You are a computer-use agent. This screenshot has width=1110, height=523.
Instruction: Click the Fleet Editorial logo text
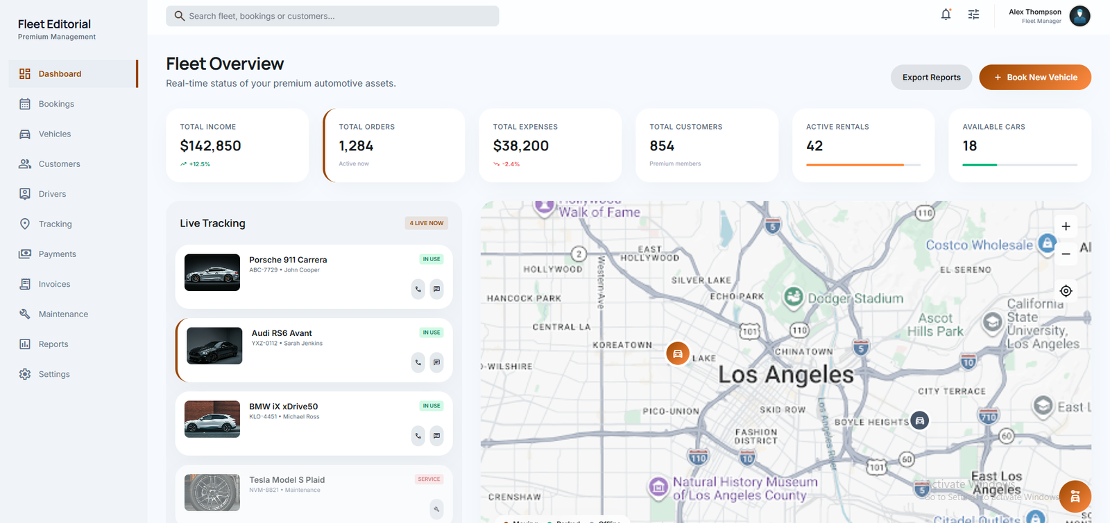pyautogui.click(x=54, y=24)
